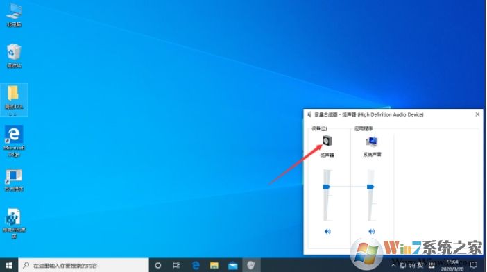Switch to the active shield app on taskbar

click(x=251, y=265)
